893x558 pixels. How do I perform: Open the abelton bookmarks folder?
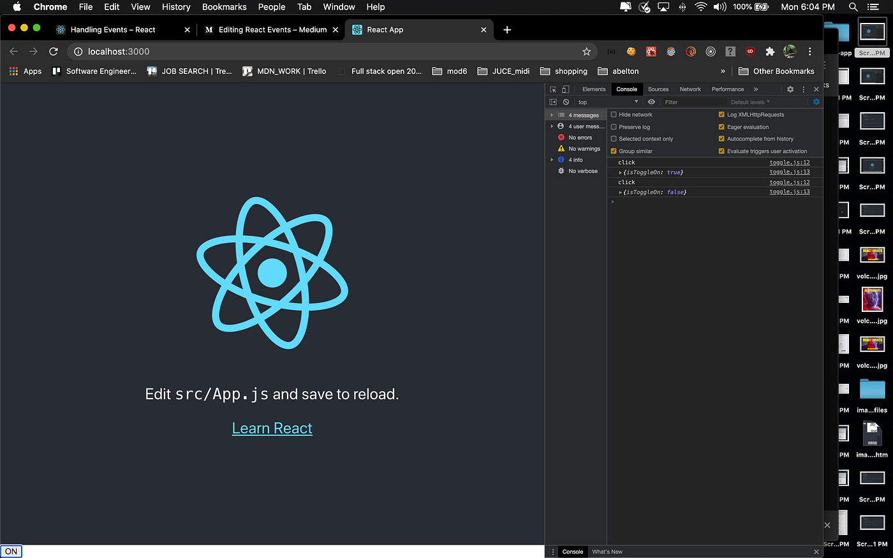coord(618,71)
